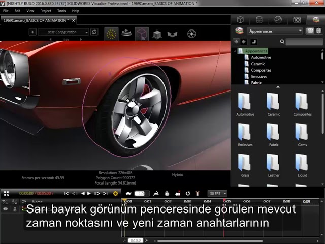Switch to the Cameras tab icon

click(297, 20)
